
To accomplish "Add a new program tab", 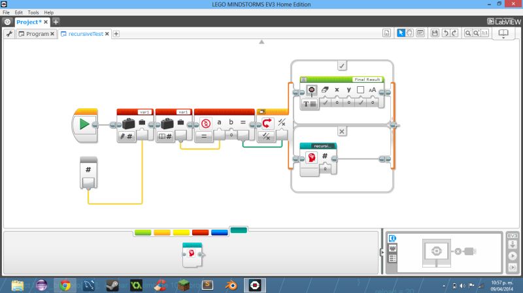I will (116, 34).
